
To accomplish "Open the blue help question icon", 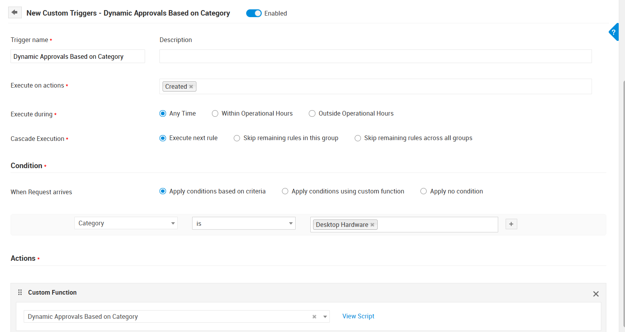I will [614, 32].
